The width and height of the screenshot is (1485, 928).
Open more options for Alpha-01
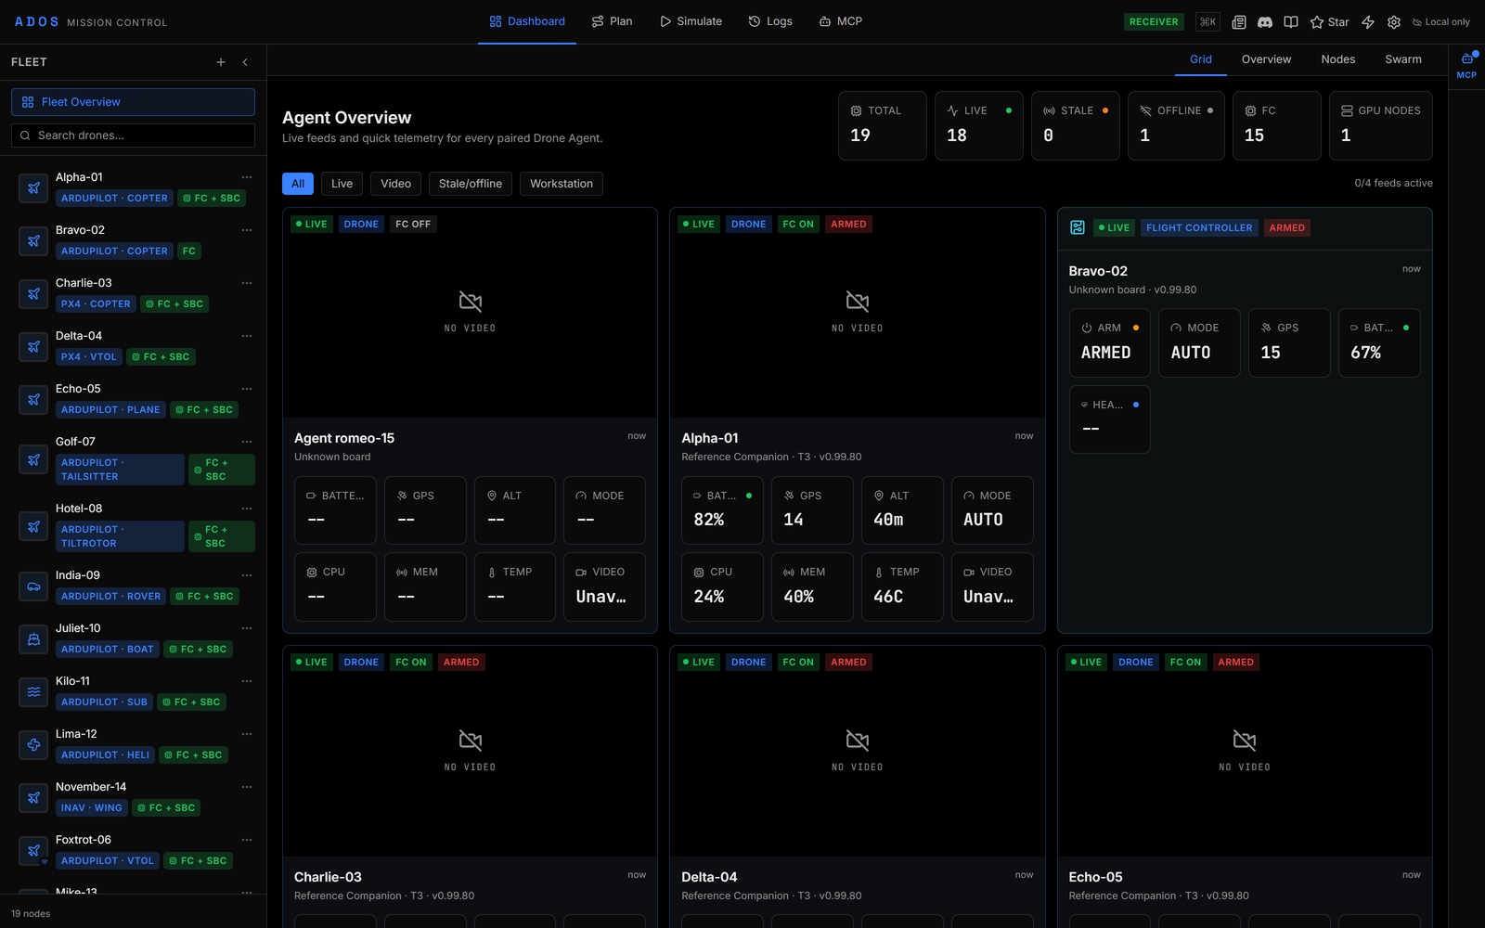tap(247, 177)
